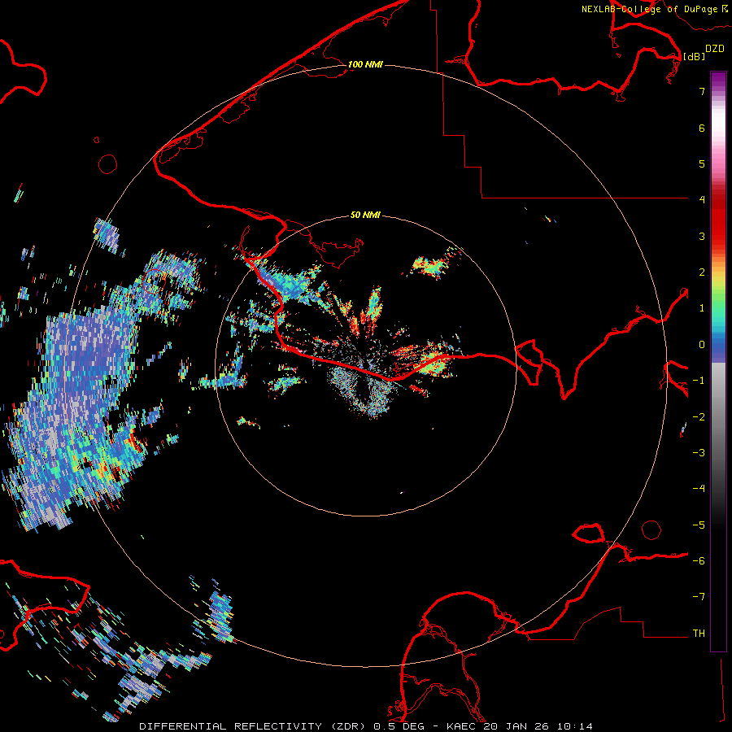
Task: Click the ZDR color scale bar
Action: [x=718, y=361]
